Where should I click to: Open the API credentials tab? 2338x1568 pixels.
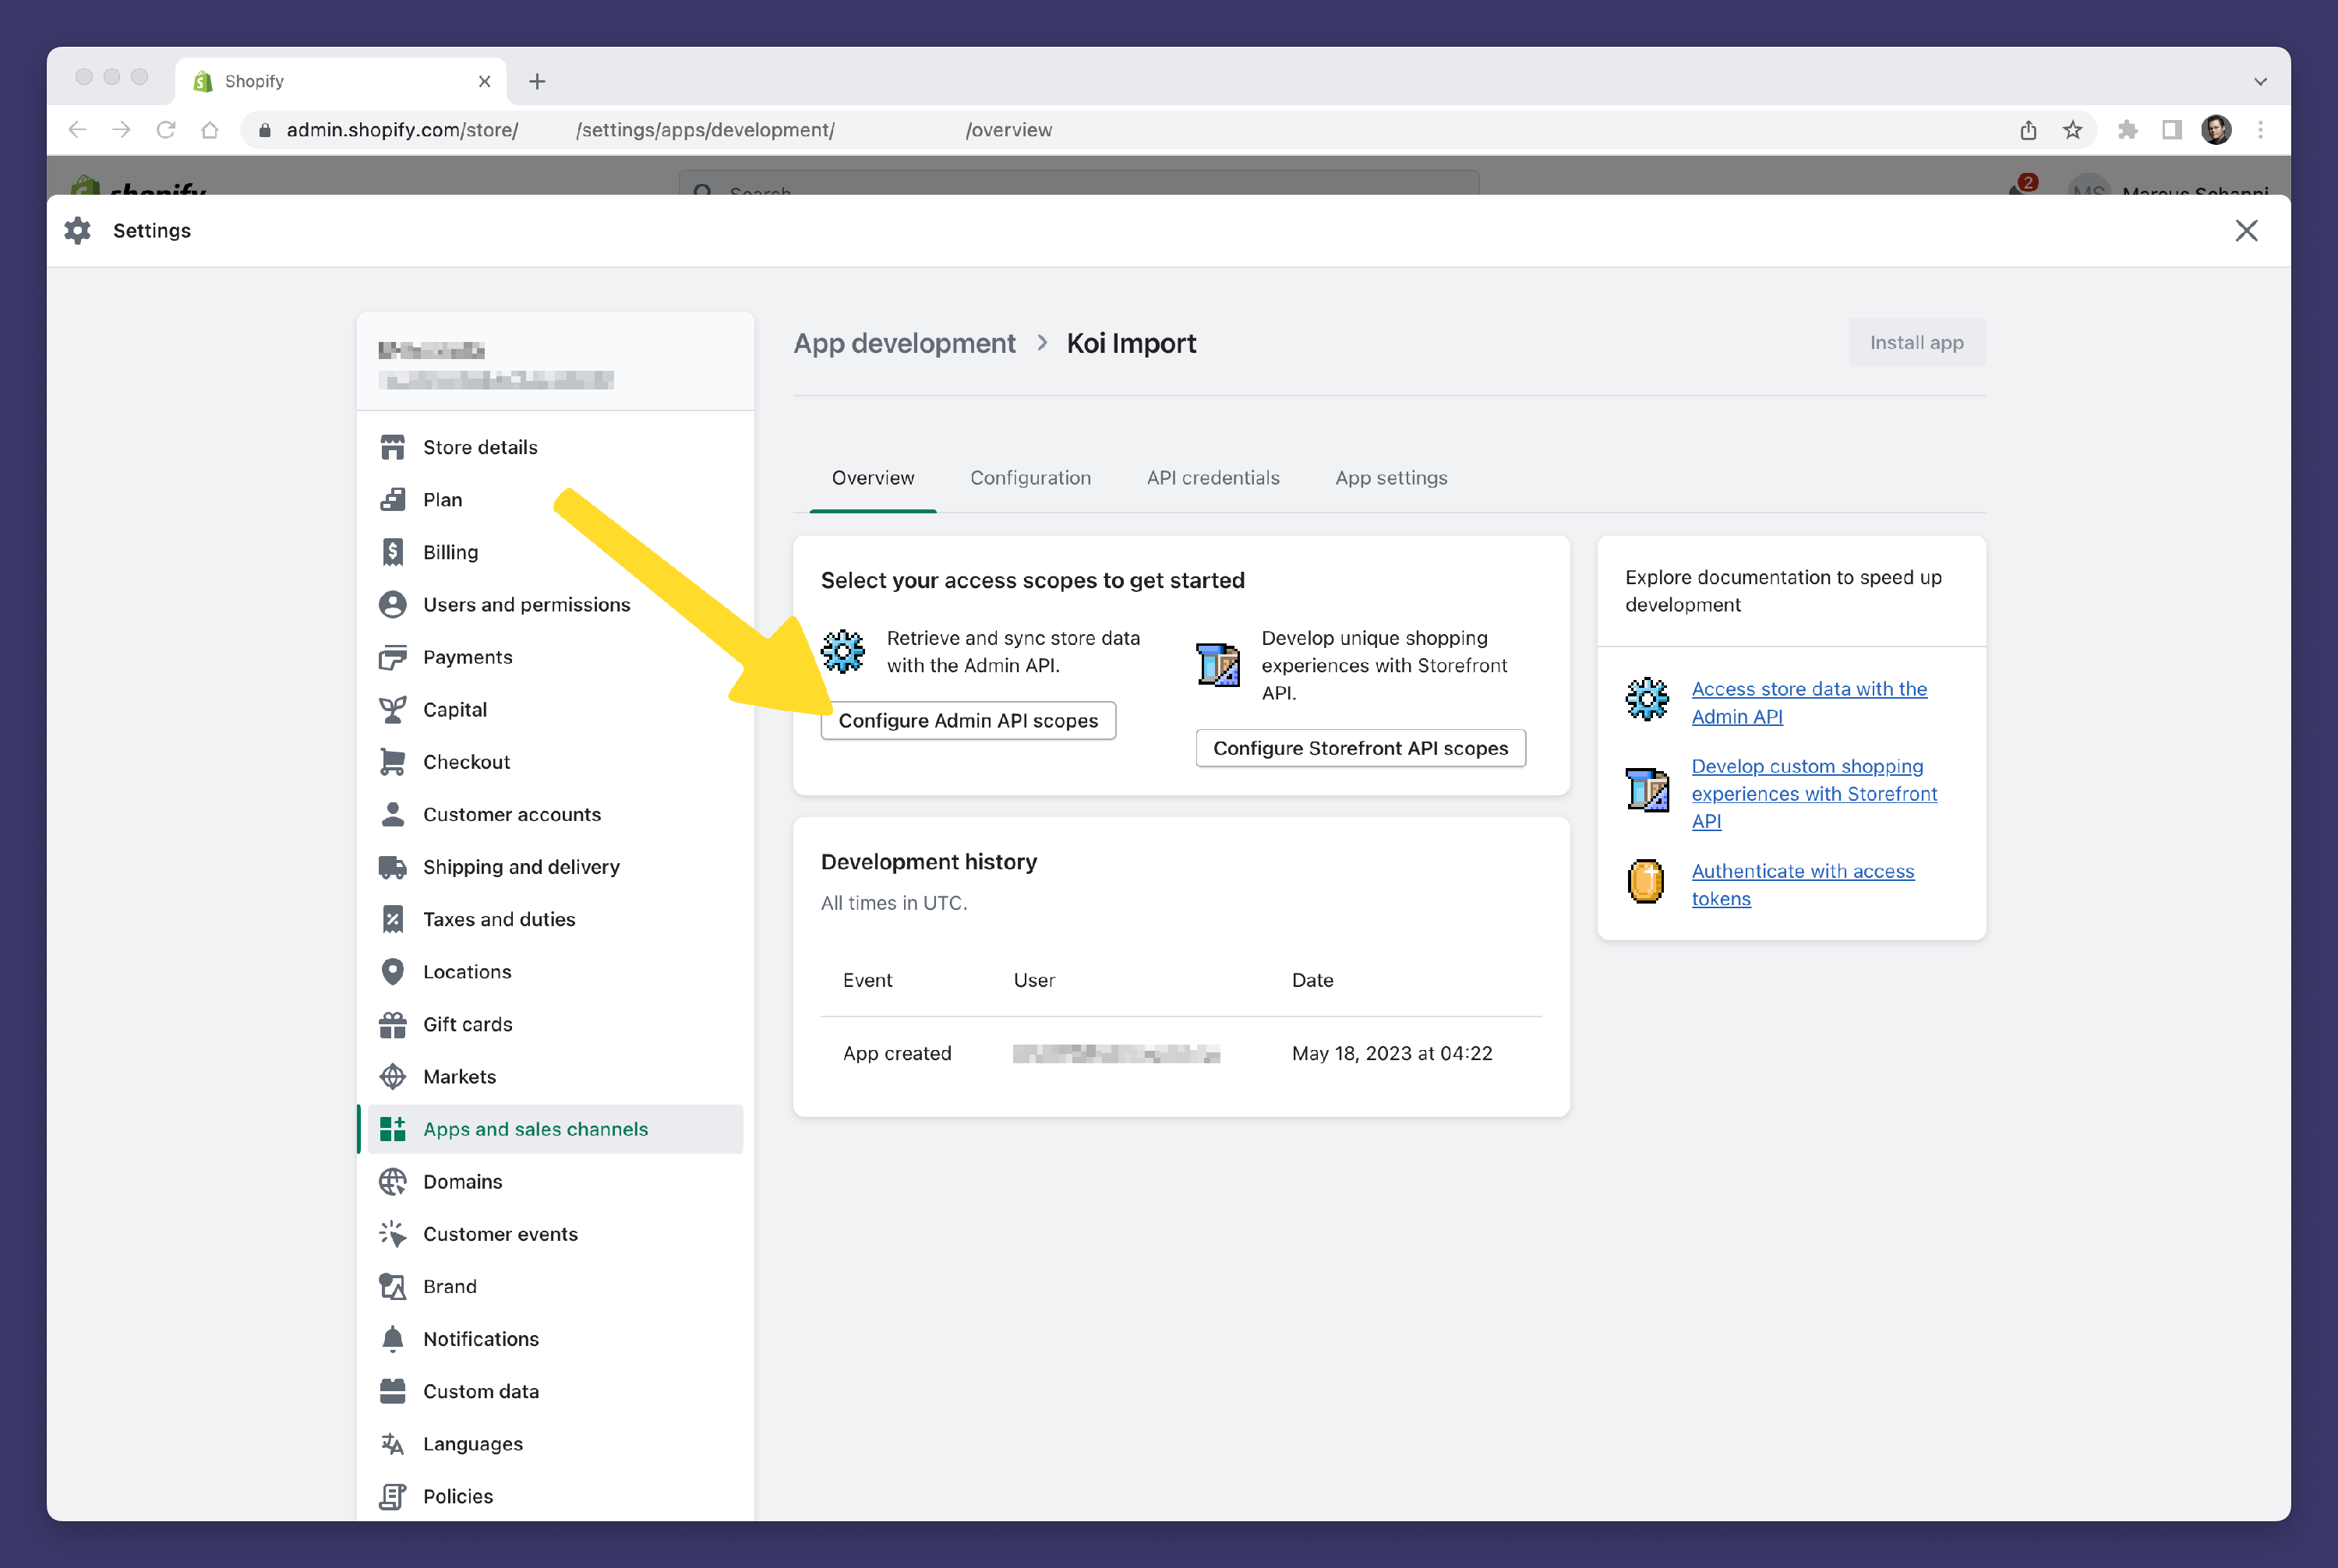click(x=1213, y=478)
